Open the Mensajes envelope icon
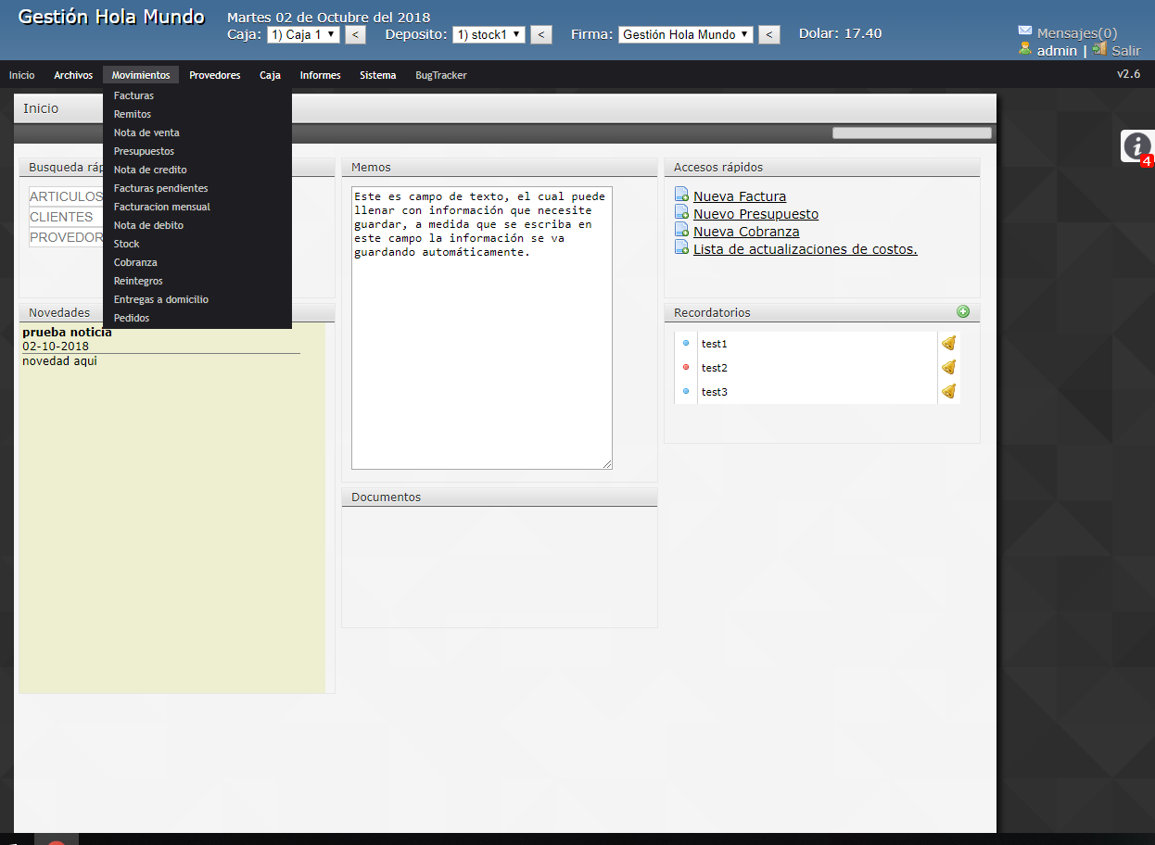Image resolution: width=1155 pixels, height=845 pixels. [x=1025, y=32]
